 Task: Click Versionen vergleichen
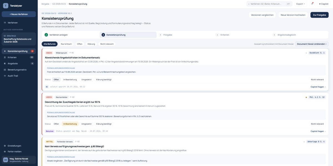click(262, 15)
